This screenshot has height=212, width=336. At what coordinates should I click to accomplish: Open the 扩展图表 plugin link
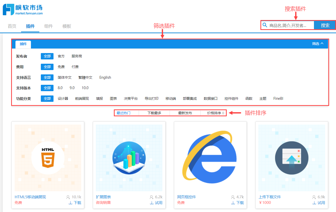click(x=103, y=197)
